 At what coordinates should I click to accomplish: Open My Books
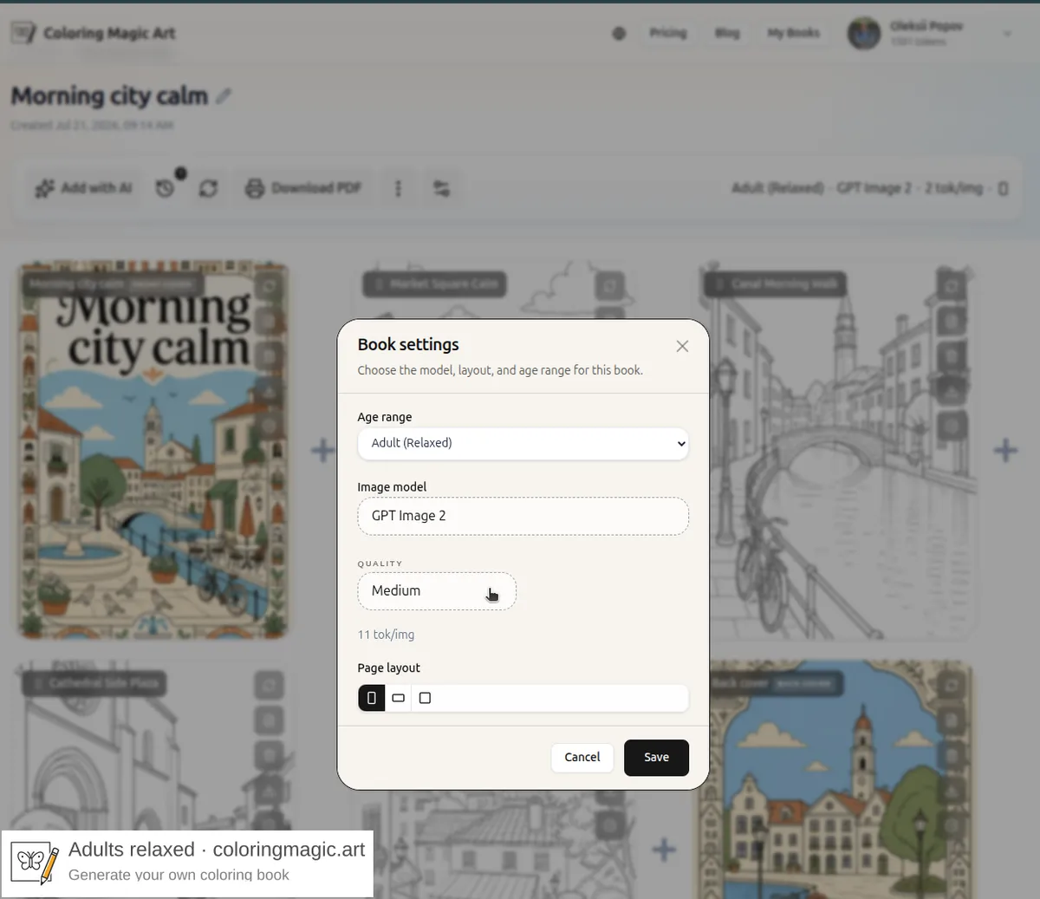[793, 33]
